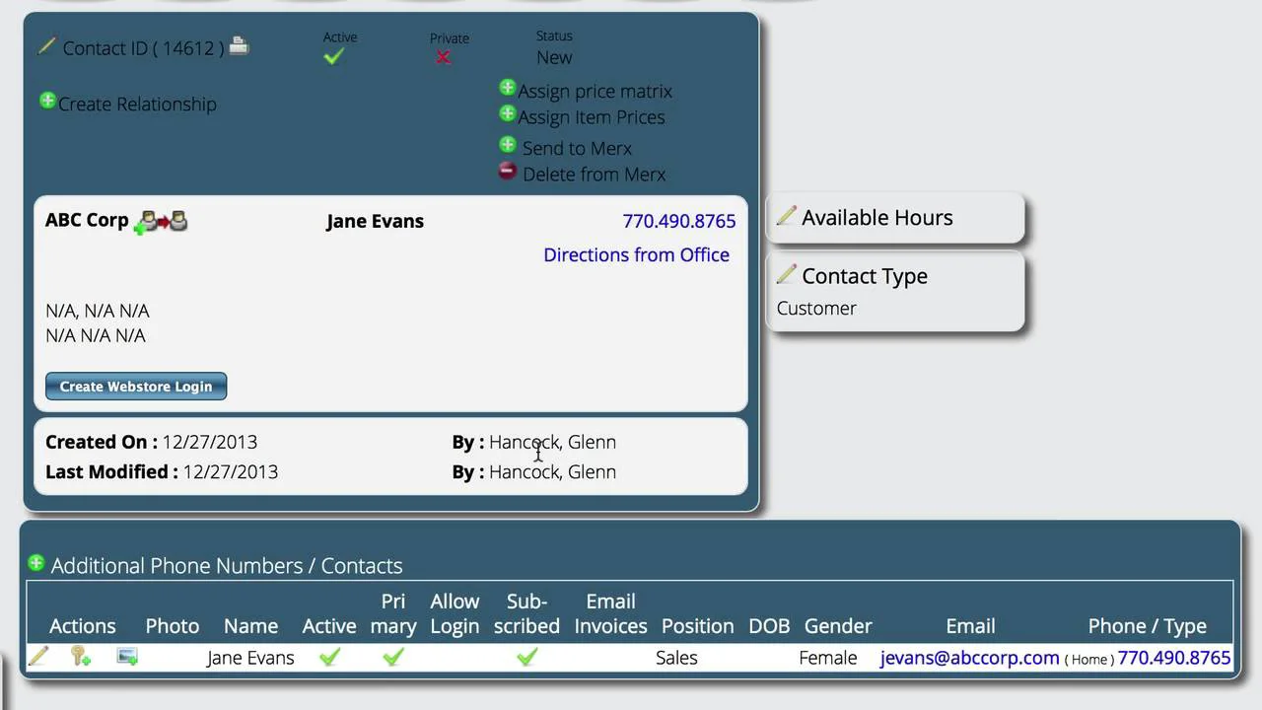The width and height of the screenshot is (1262, 710).
Task: Click the green plus Create Relationship icon
Action: 47,101
